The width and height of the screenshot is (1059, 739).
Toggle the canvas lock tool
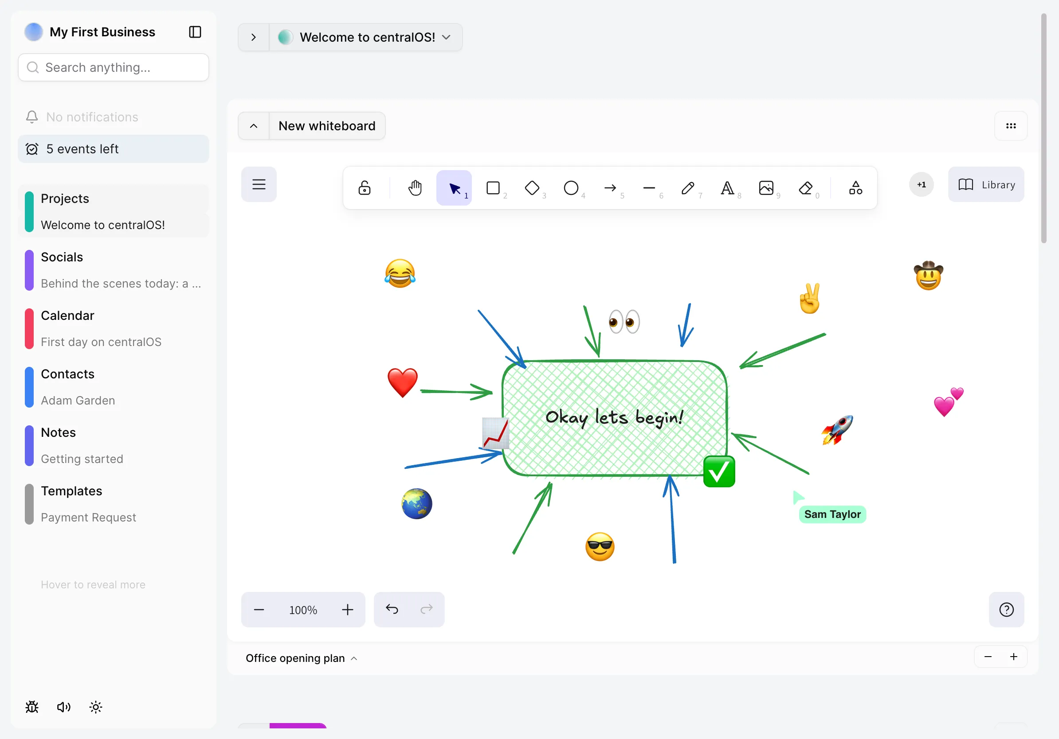click(365, 188)
